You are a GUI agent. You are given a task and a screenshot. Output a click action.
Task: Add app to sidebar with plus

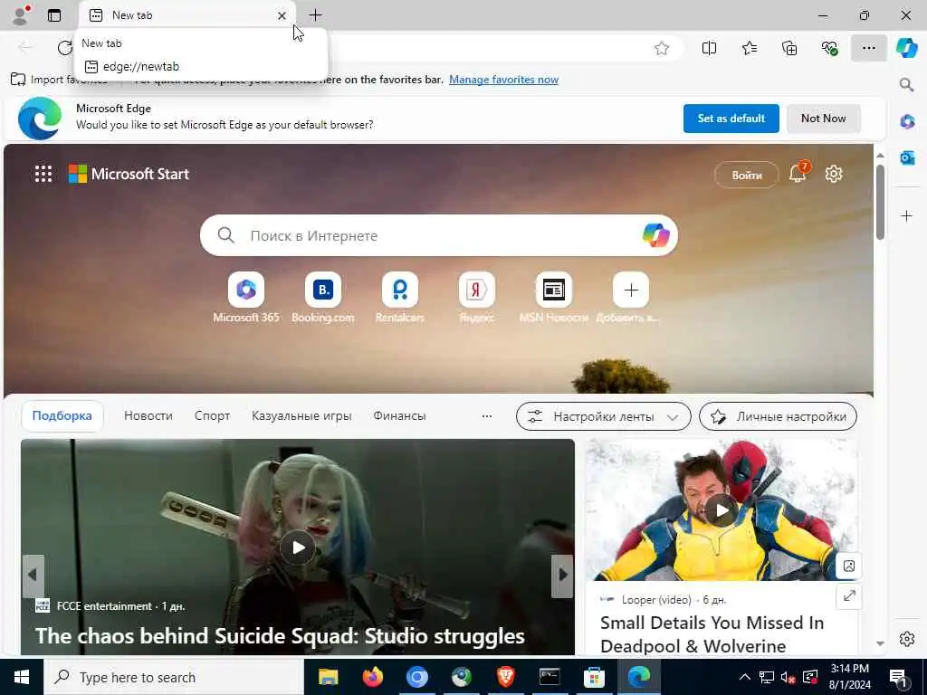pos(906,215)
